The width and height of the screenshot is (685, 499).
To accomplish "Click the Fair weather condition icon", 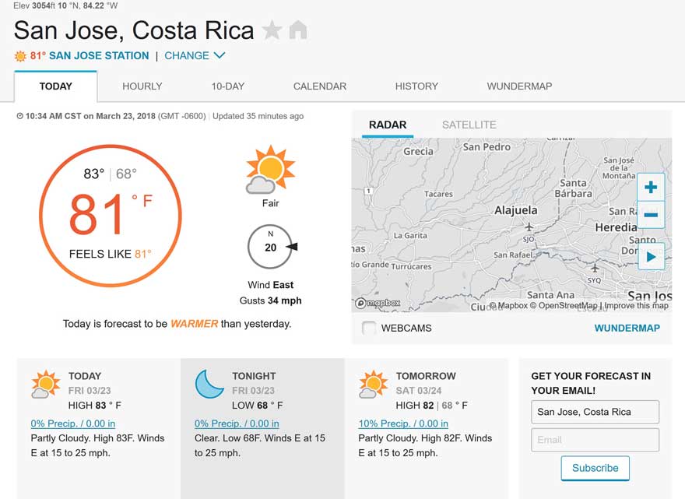I will coord(270,170).
